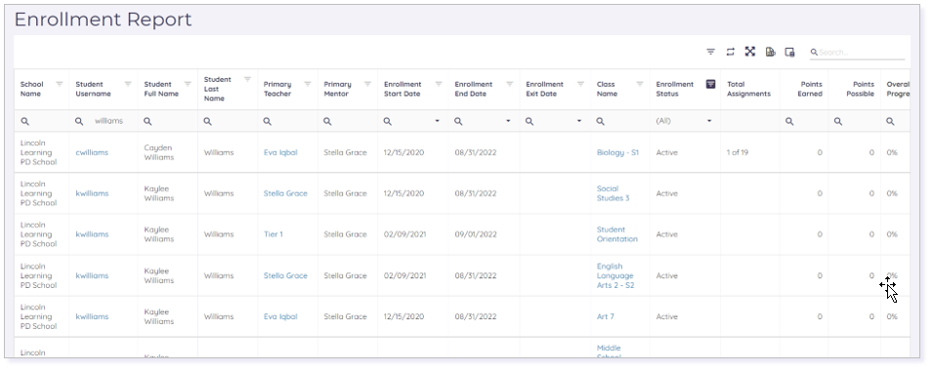Open Student Orientation class link
Viewport: 933px width, 372px height.
617,234
